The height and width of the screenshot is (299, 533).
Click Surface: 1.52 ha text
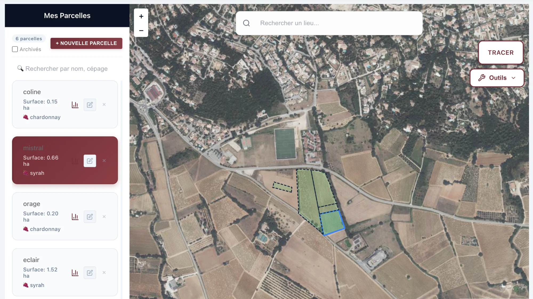[x=40, y=273]
